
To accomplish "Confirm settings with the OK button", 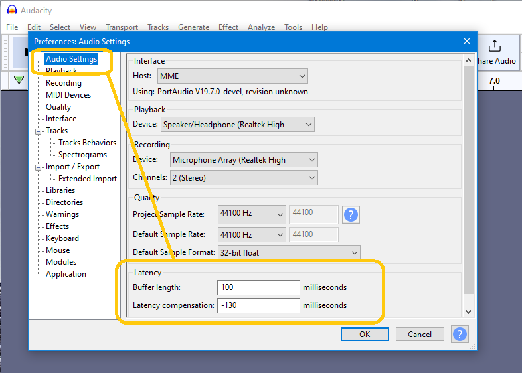I will pyautogui.click(x=365, y=334).
